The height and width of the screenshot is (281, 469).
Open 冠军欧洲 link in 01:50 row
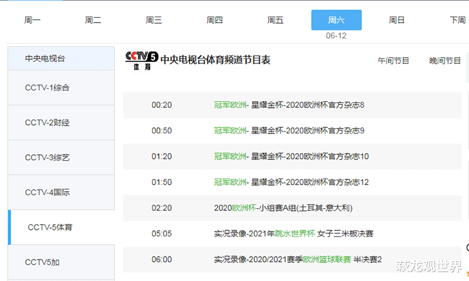pyautogui.click(x=230, y=182)
